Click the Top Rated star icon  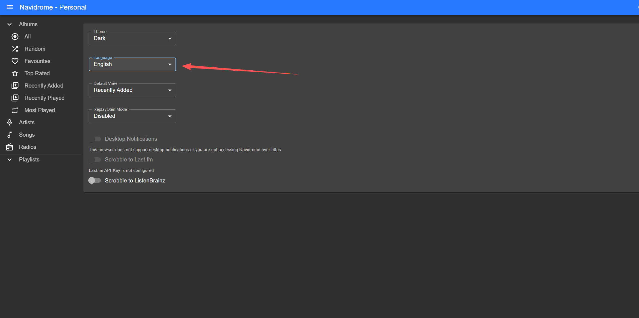point(15,73)
